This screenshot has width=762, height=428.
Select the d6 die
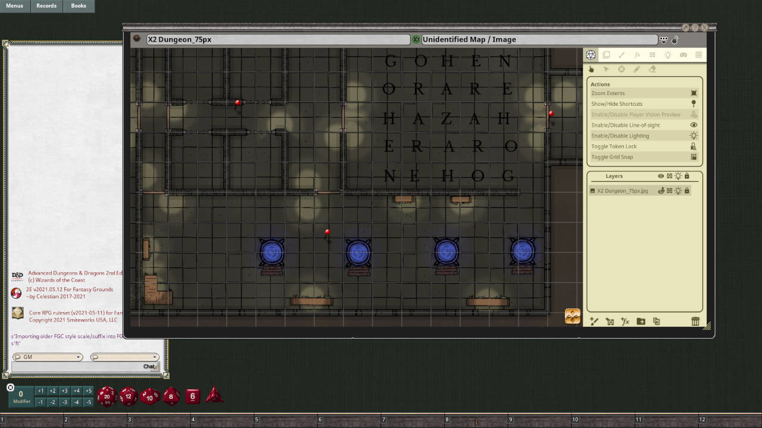(192, 396)
